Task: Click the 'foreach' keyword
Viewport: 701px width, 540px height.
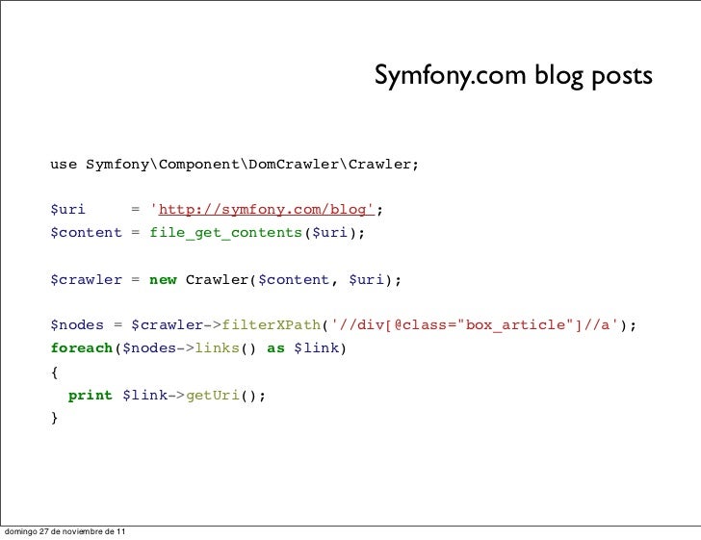Action: click(81, 347)
